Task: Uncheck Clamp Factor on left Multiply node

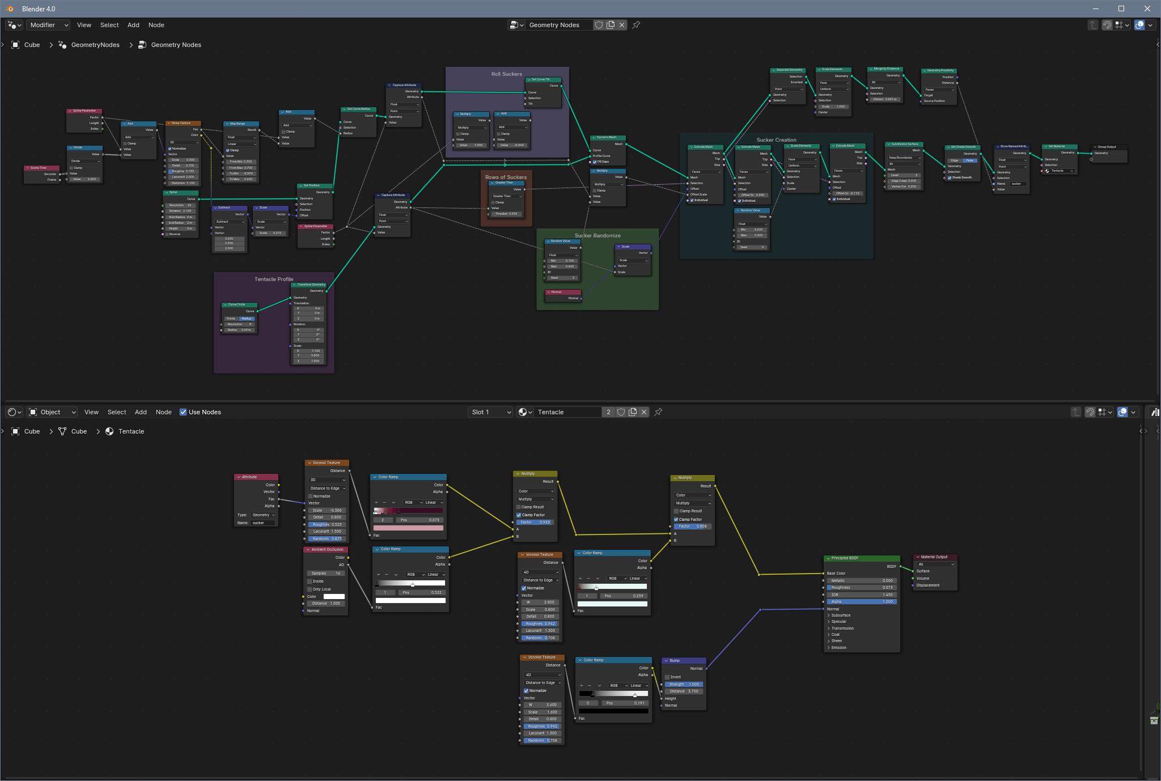Action: click(519, 515)
